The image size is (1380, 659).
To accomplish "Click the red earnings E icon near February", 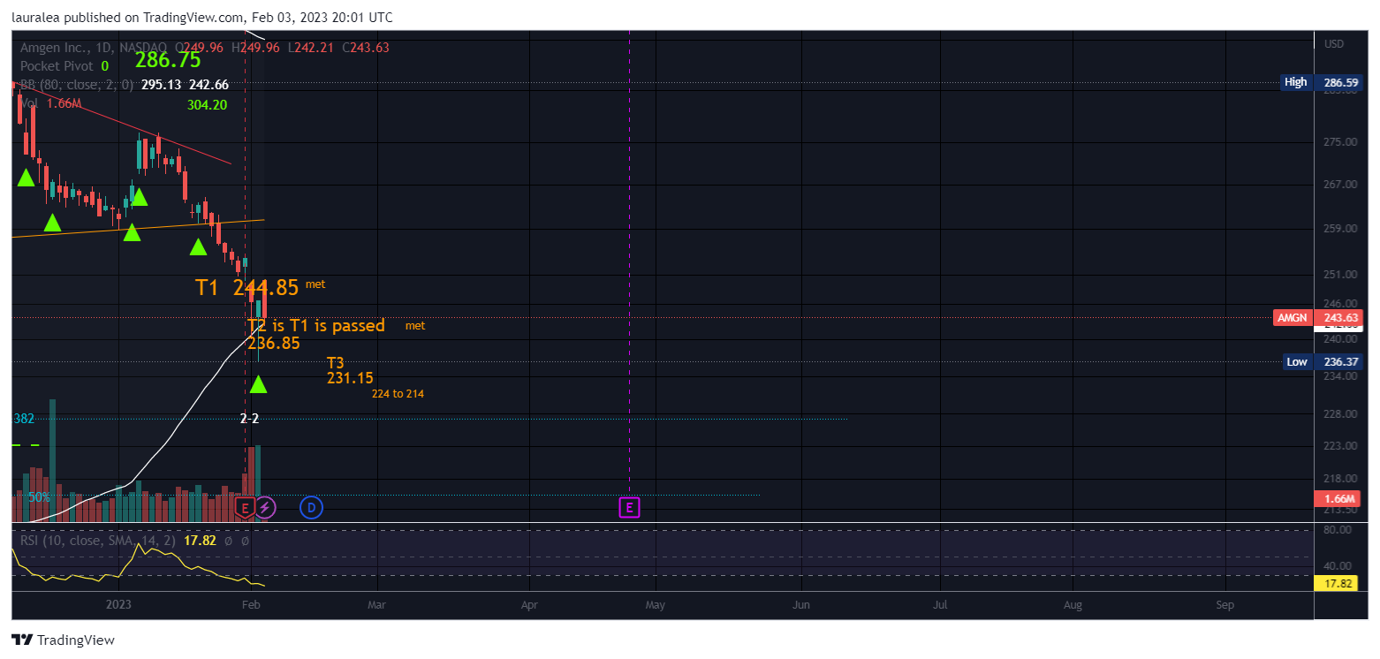I will [246, 507].
